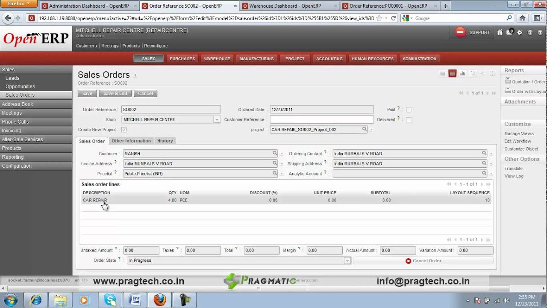The width and height of the screenshot is (547, 308).
Task: Toggle the Paid checkbox
Action: tap(409, 110)
